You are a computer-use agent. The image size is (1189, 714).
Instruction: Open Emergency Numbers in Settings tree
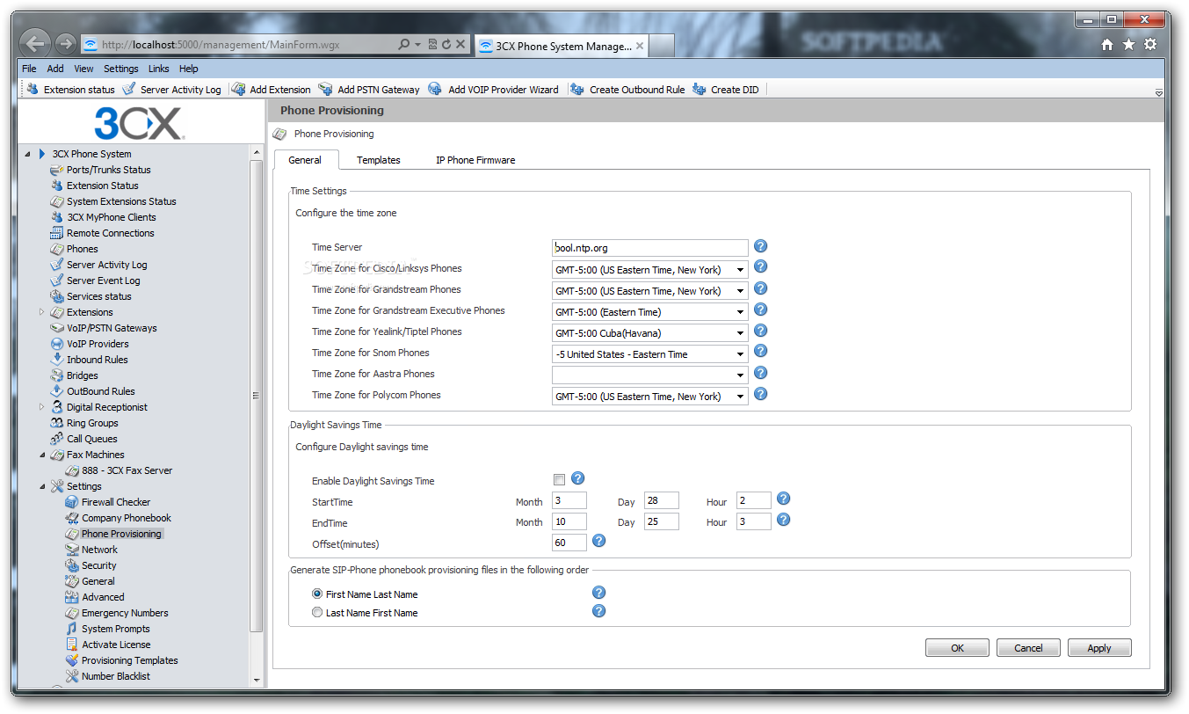[x=125, y=613]
